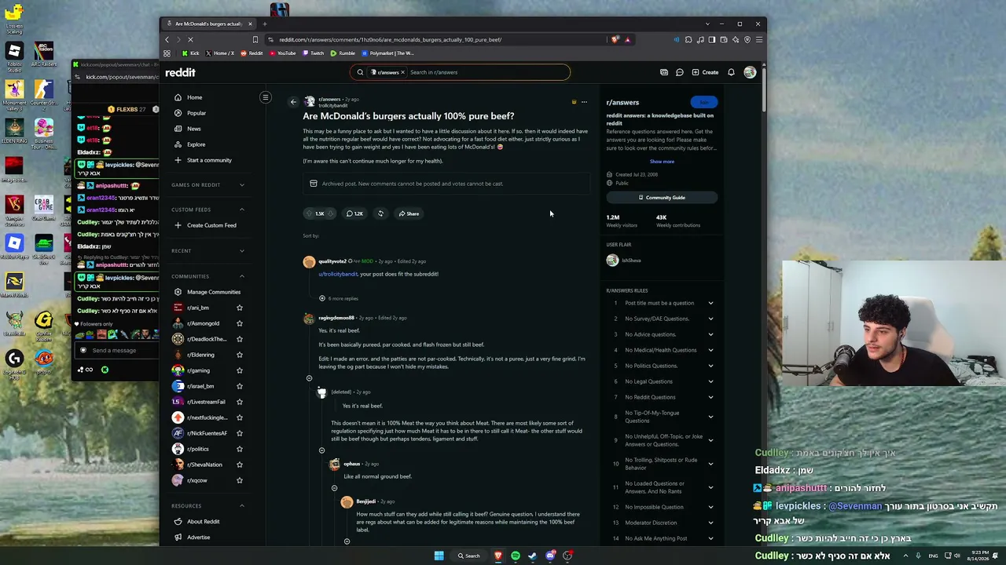Favorite the r/politics community star
The image size is (1006, 565).
coord(240,449)
